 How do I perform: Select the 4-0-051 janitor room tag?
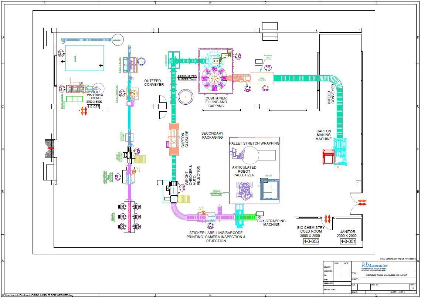pyautogui.click(x=348, y=241)
